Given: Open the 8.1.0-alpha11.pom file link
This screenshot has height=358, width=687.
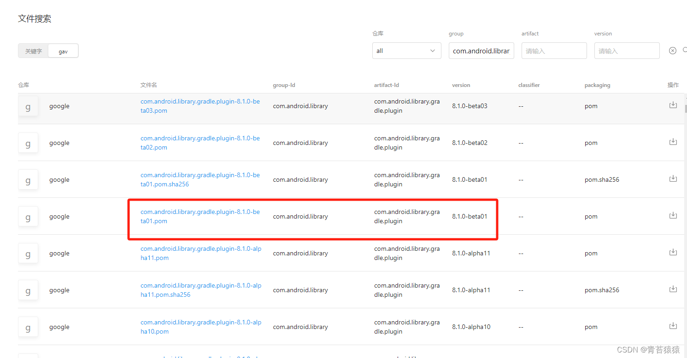Looking at the screenshot, I should point(201,253).
